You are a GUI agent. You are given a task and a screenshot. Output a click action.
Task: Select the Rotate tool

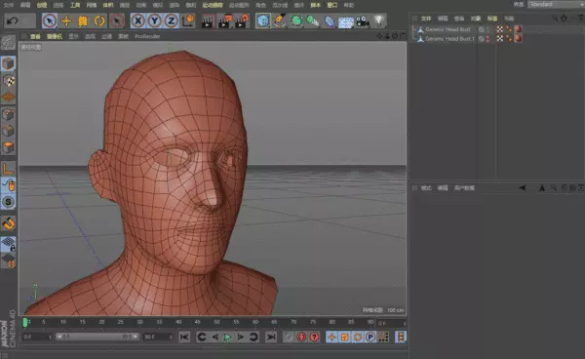coord(99,20)
